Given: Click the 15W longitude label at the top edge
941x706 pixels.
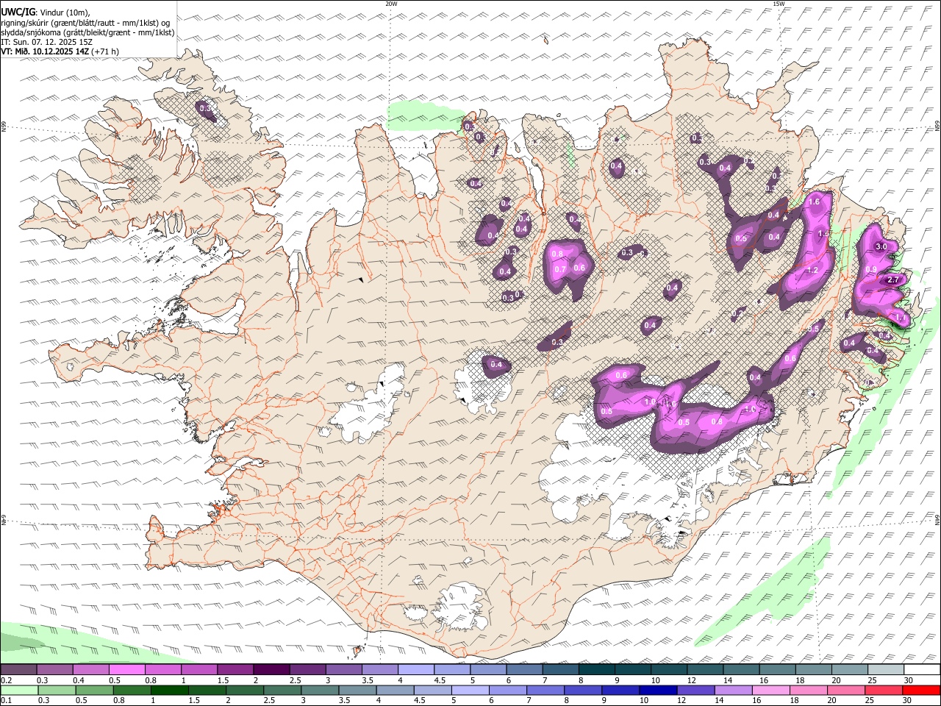Looking at the screenshot, I should (x=779, y=4).
